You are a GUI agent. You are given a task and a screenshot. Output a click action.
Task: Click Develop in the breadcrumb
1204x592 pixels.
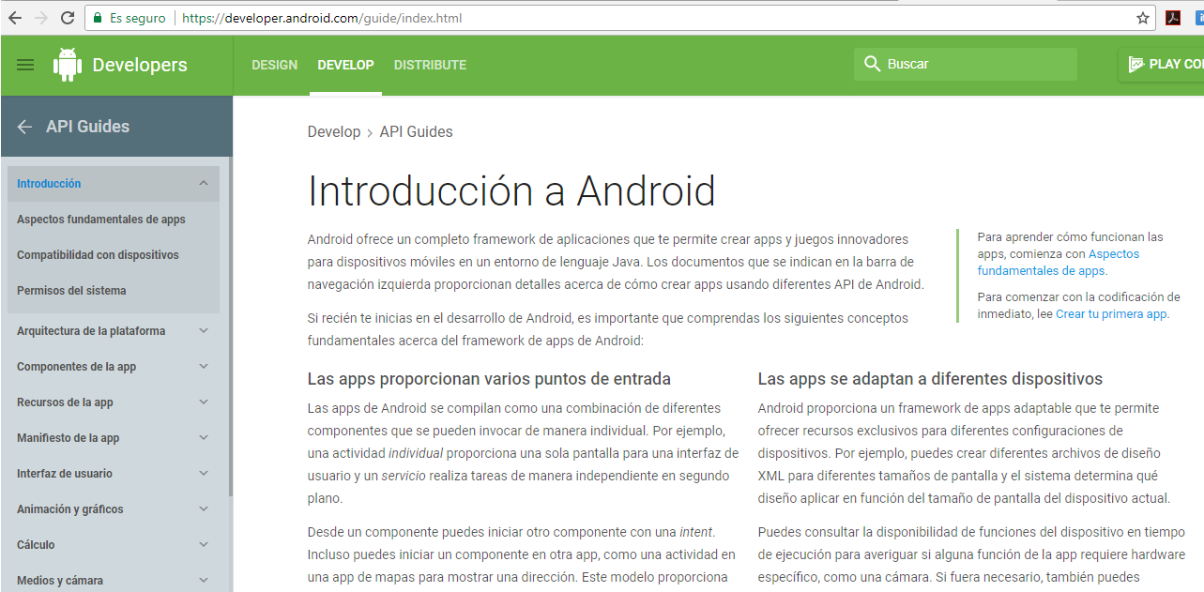[334, 131]
